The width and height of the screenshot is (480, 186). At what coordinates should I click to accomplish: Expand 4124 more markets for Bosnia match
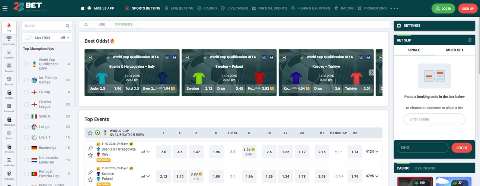pos(372,152)
